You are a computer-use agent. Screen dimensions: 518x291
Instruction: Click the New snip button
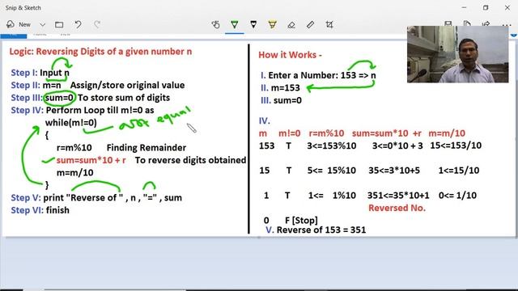19,24
